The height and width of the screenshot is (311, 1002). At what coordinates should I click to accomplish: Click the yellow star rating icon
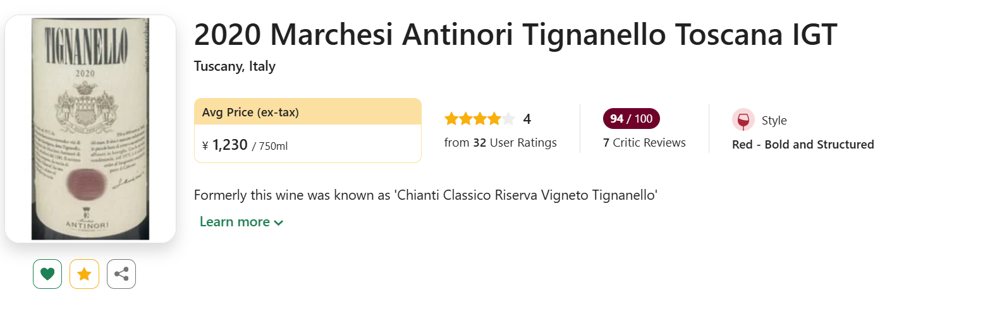(84, 274)
